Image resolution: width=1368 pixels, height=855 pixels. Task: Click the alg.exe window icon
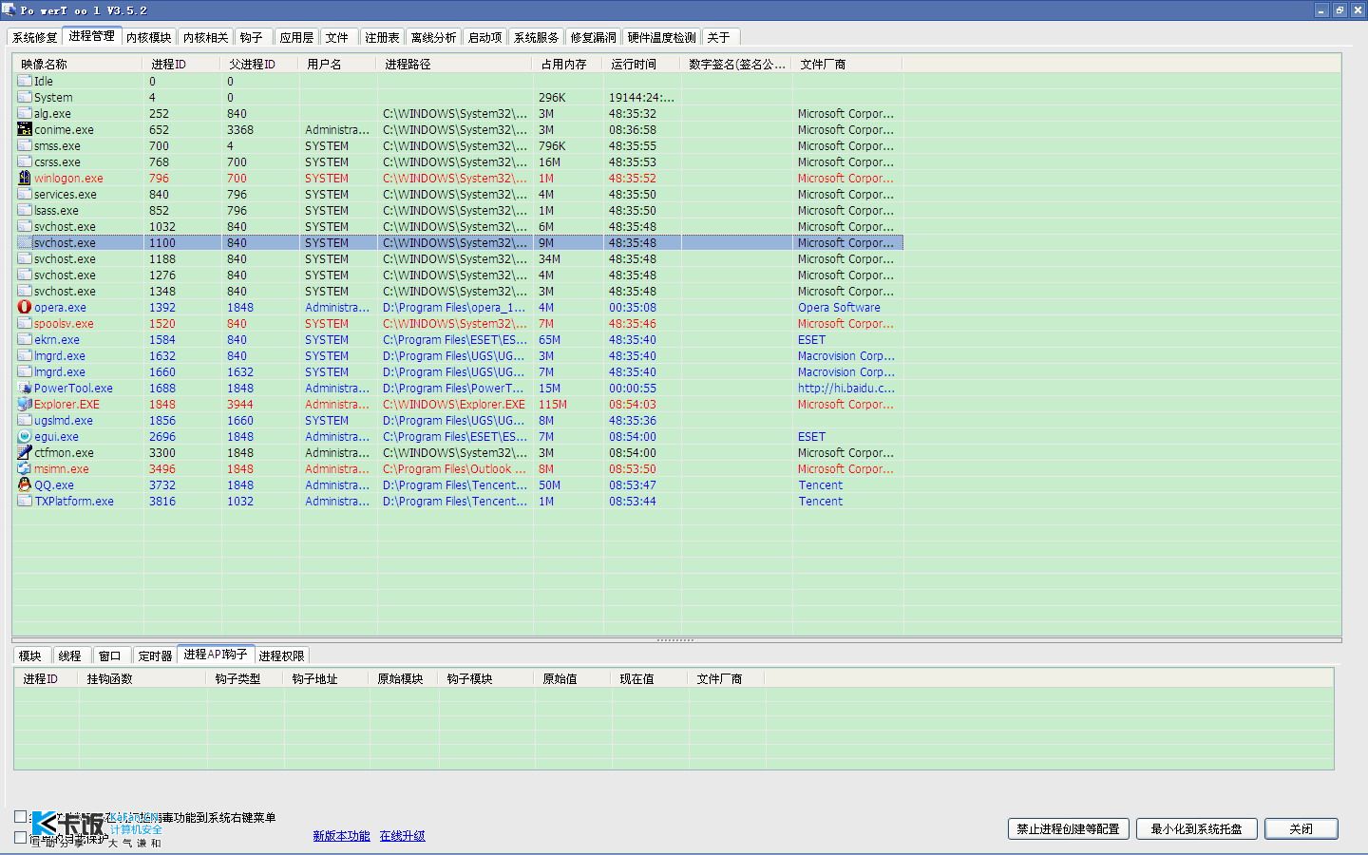[x=25, y=113]
